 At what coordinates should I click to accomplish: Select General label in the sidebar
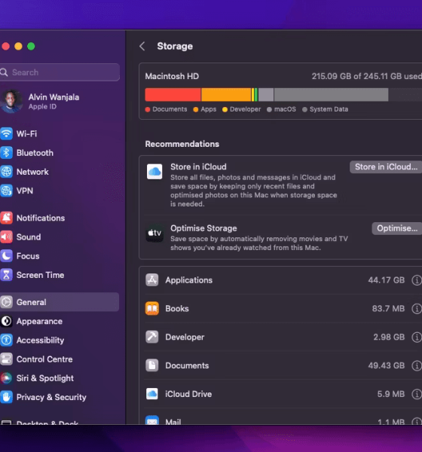(31, 302)
